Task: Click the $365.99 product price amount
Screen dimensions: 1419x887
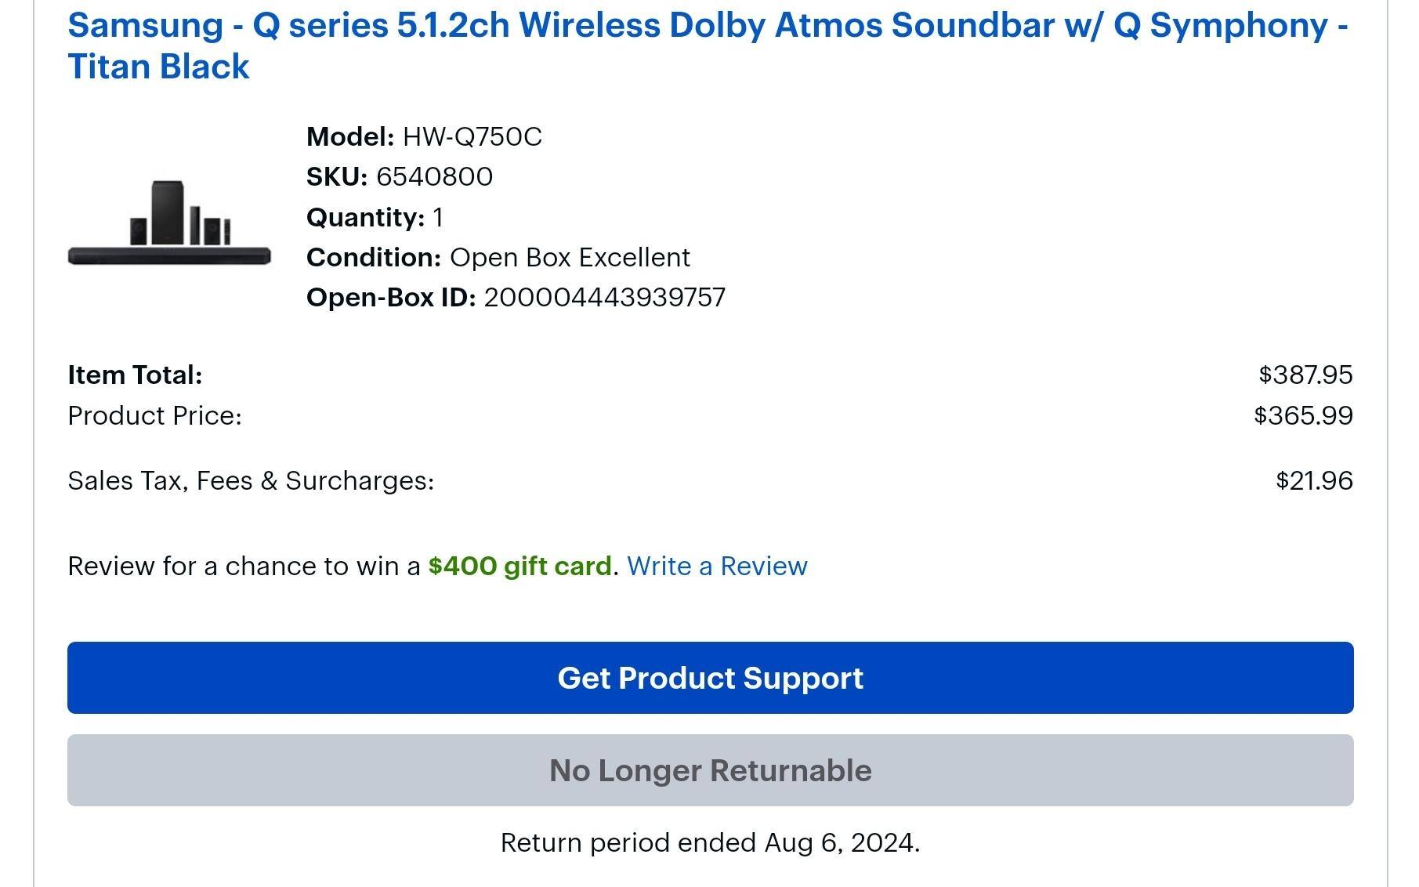Action: pos(1303,415)
